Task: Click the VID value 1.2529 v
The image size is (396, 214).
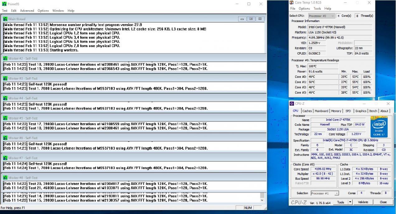Action: tap(317, 43)
